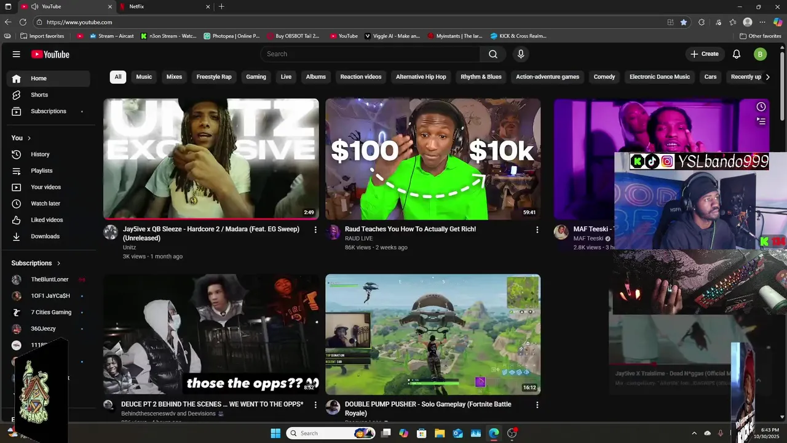This screenshot has width=787, height=443.
Task: Favorite this page with star icon
Action: (x=684, y=22)
